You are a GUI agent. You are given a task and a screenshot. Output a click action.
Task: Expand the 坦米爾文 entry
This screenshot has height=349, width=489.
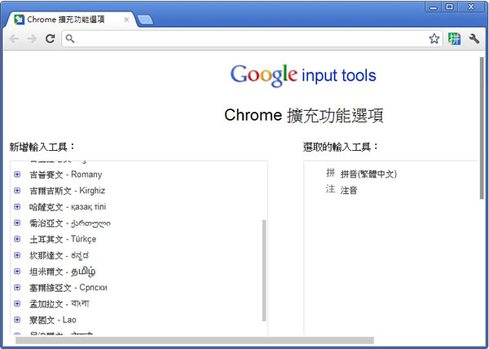point(17,272)
